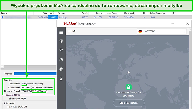Viewport: 193px width, 109px height.
Task: Click the 0.00 ratio cell in row
Action: coord(153,17)
